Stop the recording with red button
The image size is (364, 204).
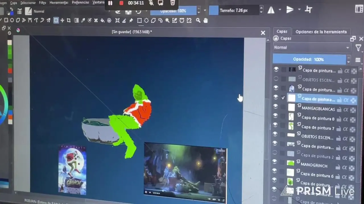coord(121,3)
